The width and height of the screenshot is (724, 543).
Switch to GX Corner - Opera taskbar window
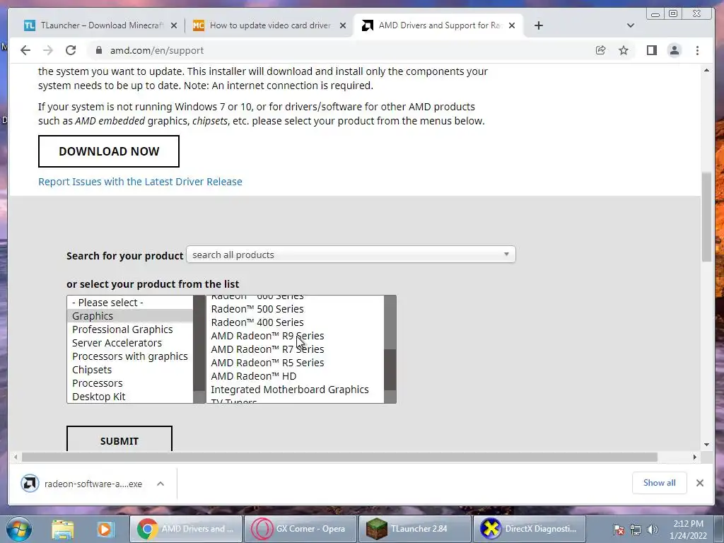[300, 529]
